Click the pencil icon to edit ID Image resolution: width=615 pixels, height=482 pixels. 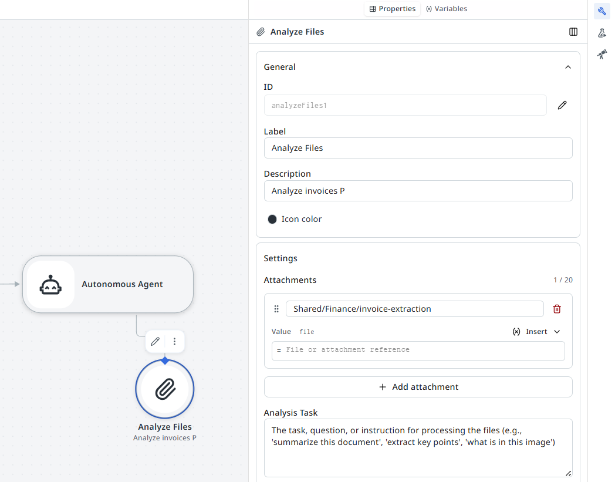(562, 105)
